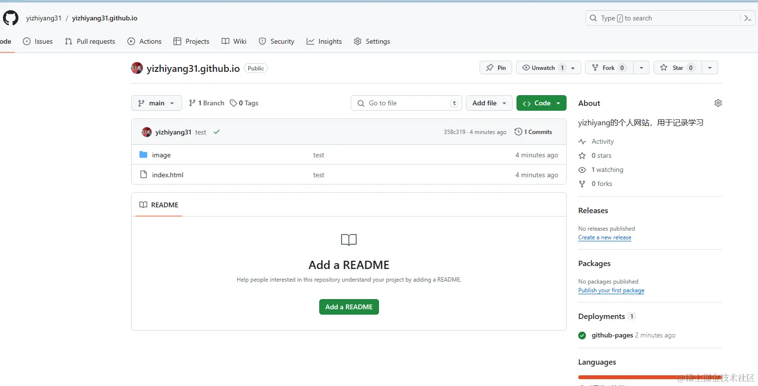Click the green commit status checkmark
The height and width of the screenshot is (386, 758).
tap(217, 132)
